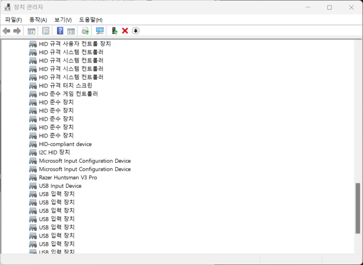Click the Razer Huntsman V3 Pro device icon
This screenshot has height=265, width=363.
[x=33, y=178]
